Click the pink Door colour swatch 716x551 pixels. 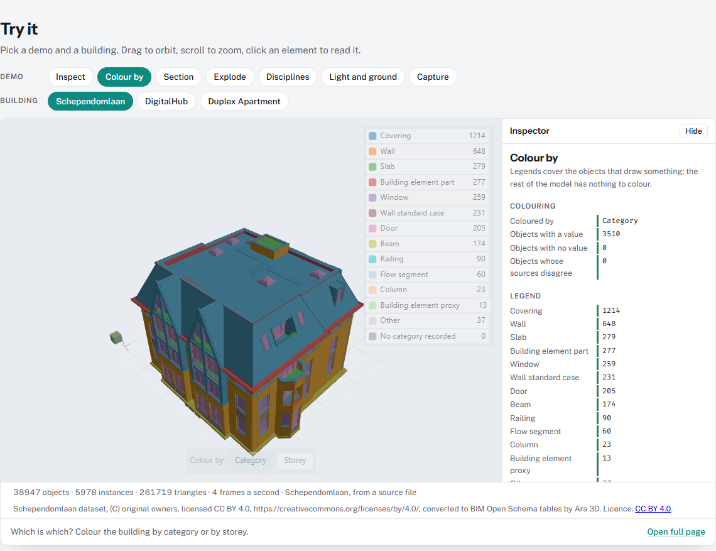372,228
